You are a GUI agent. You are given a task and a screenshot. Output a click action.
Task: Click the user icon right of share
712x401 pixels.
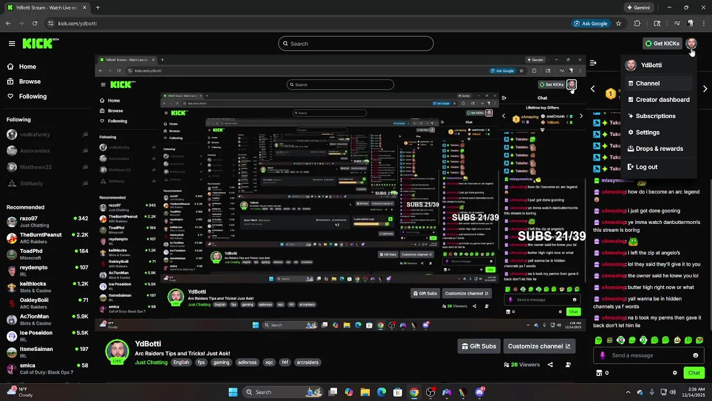[568, 365]
